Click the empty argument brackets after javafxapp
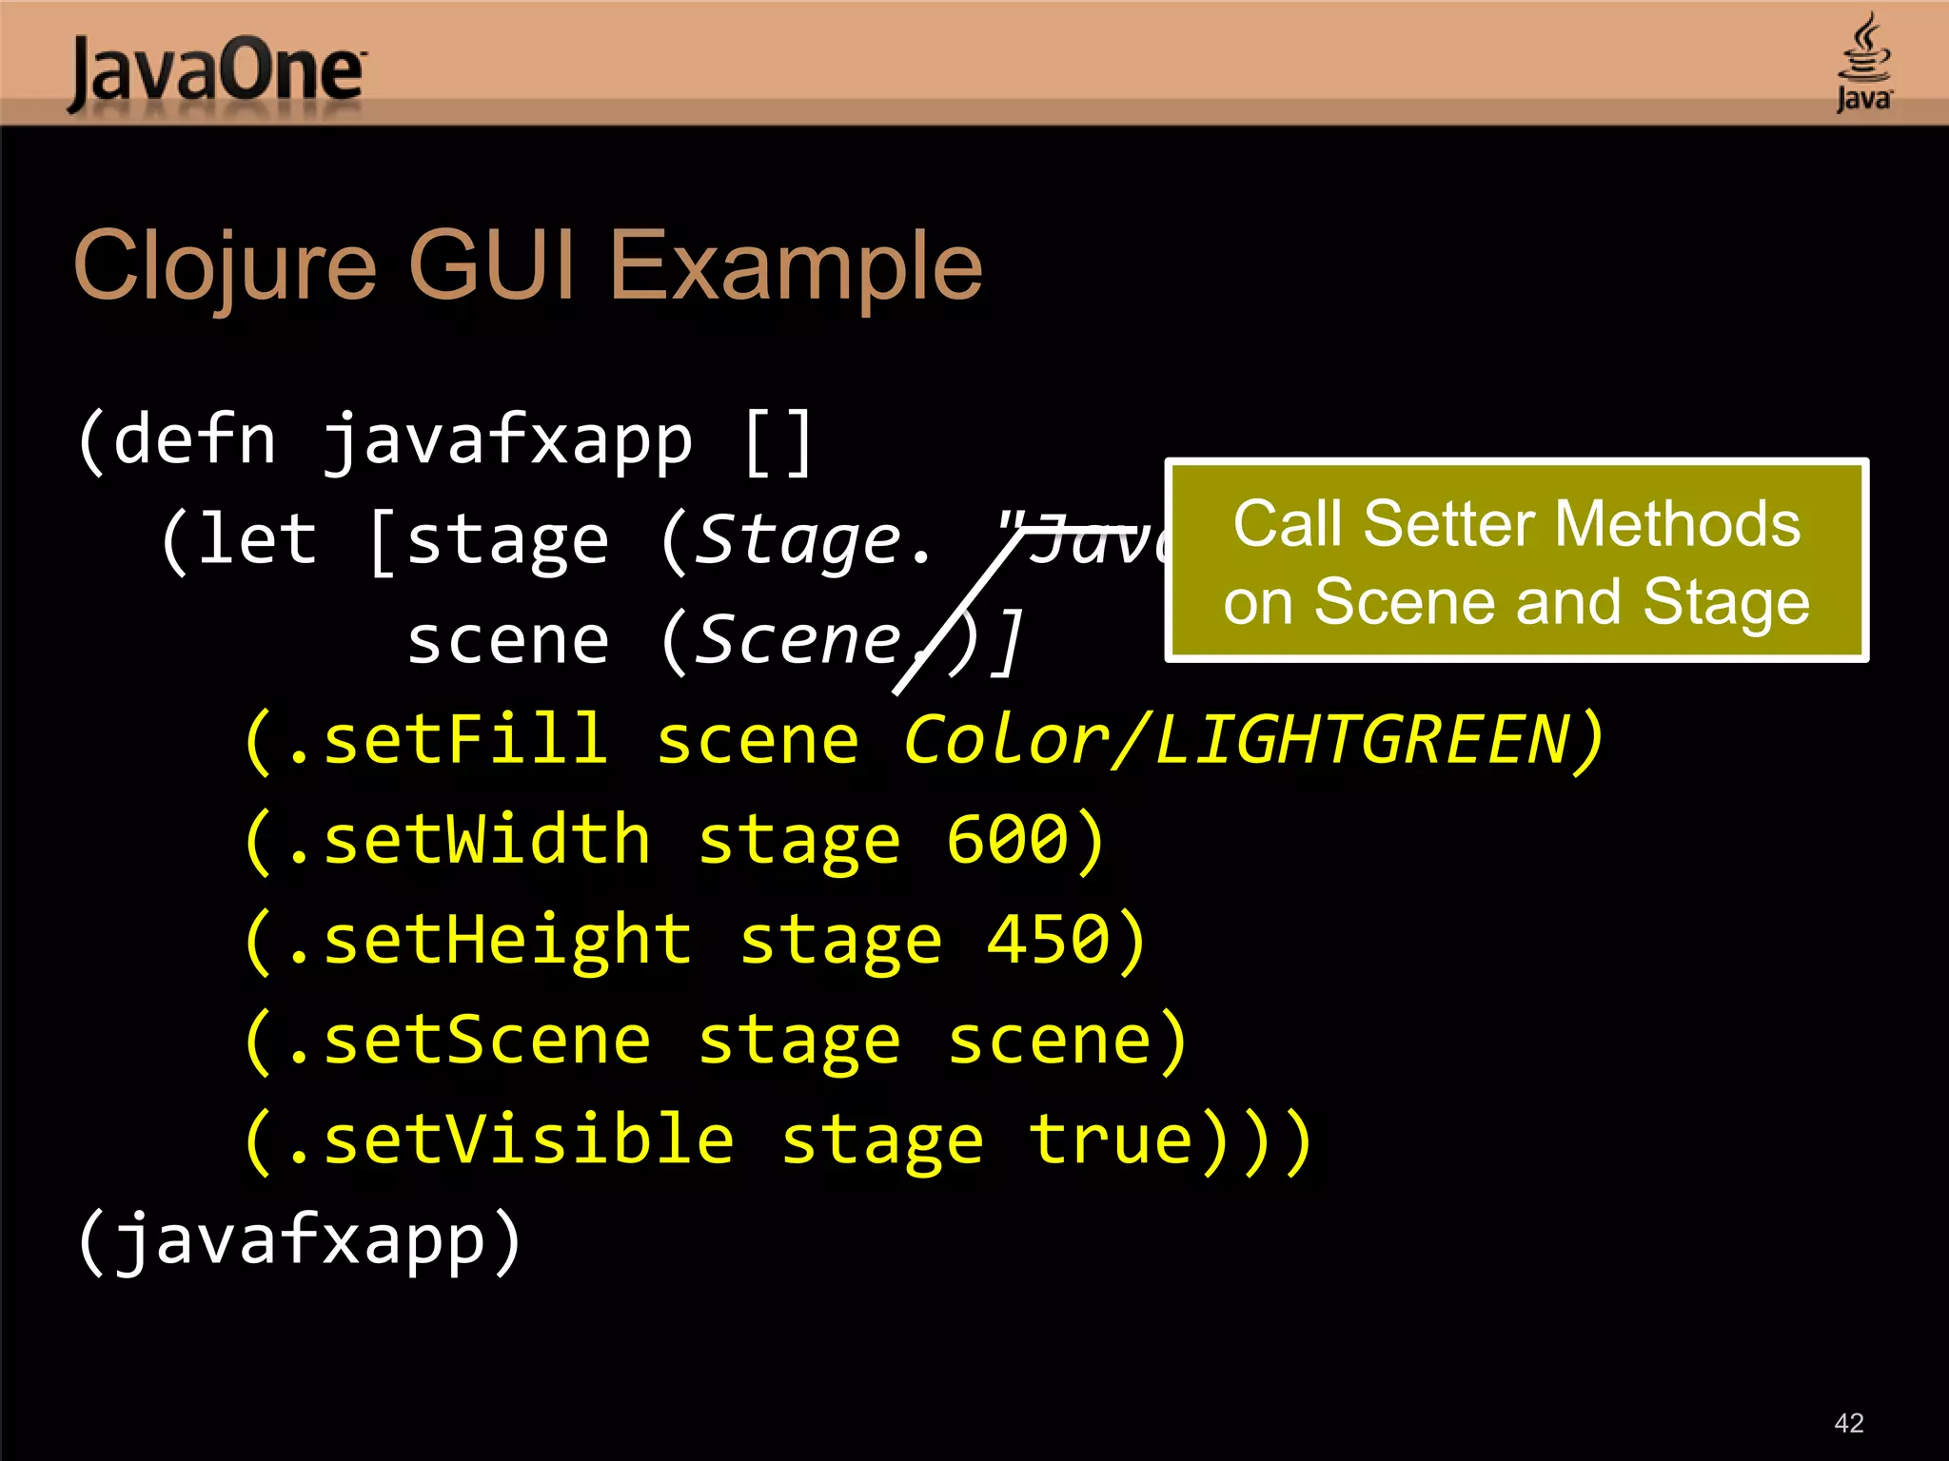Image resolution: width=1949 pixels, height=1461 pixels. [778, 441]
